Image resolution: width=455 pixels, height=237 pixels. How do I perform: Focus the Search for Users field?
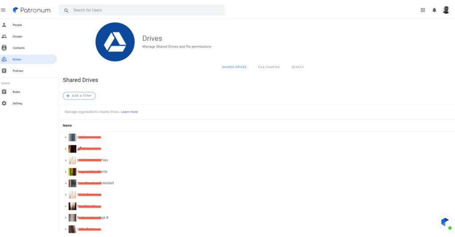[x=142, y=10]
